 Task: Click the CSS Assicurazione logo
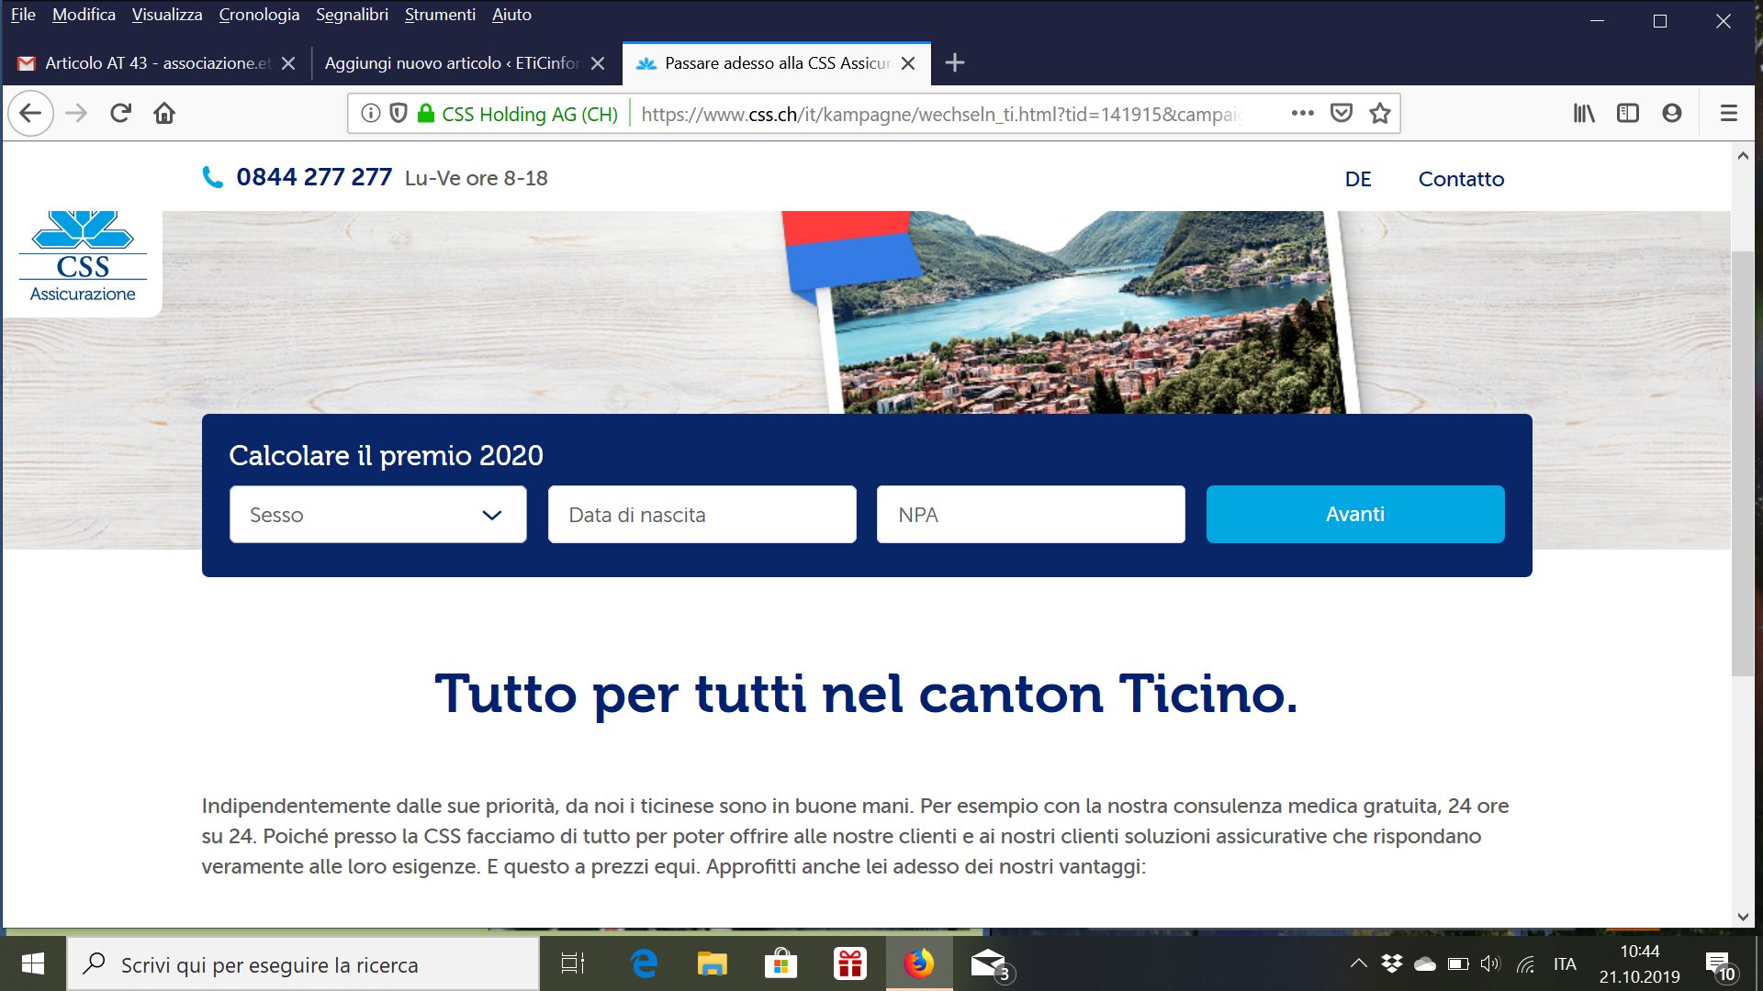click(x=83, y=258)
